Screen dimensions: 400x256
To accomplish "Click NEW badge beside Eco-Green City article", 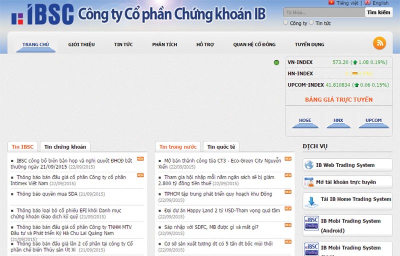I will click(x=288, y=159).
